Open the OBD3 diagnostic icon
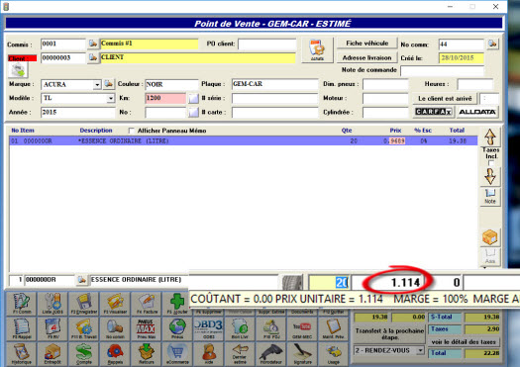Image resolution: width=520 pixels, height=367 pixels. coord(209,328)
